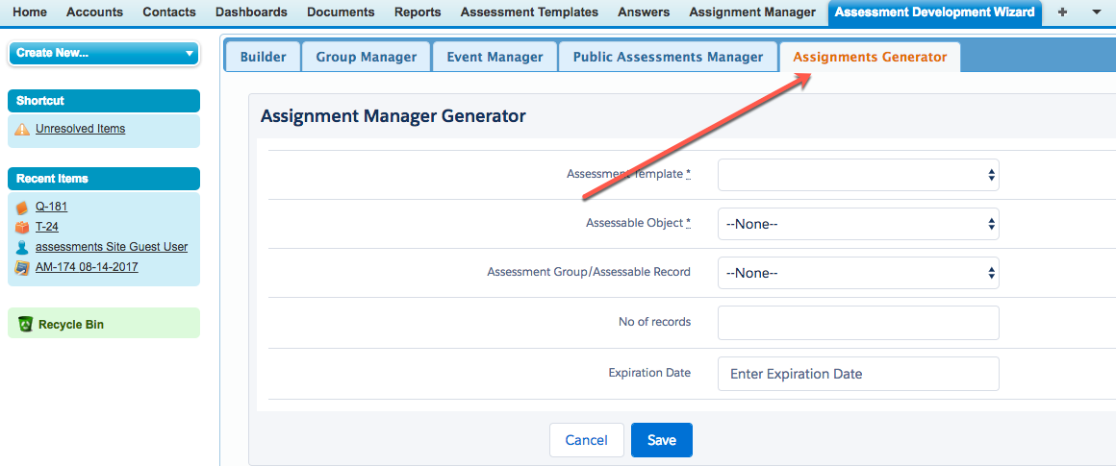Click the Assignment Manager Generator heading

coord(393,116)
